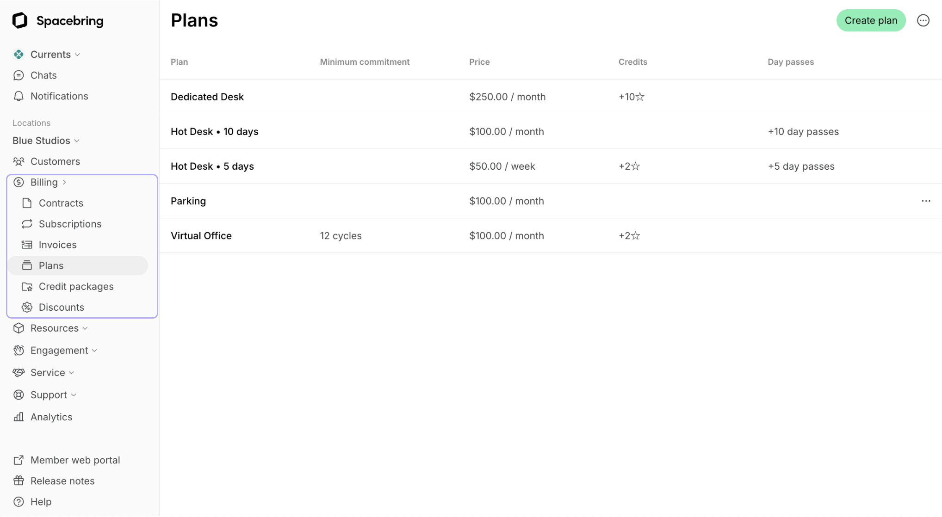Click the "$50.00 / week" price cell

click(x=502, y=166)
